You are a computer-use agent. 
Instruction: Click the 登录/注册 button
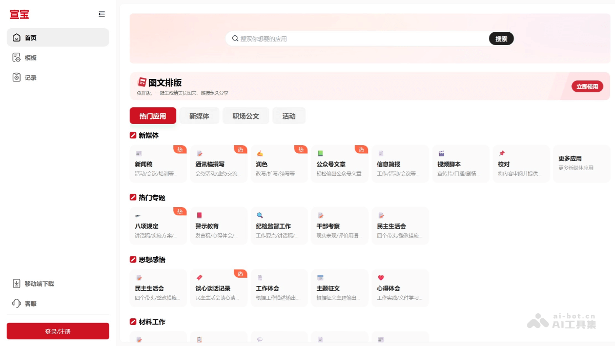[x=57, y=331]
